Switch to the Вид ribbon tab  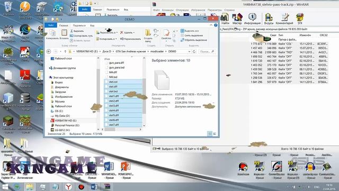pos(92,25)
